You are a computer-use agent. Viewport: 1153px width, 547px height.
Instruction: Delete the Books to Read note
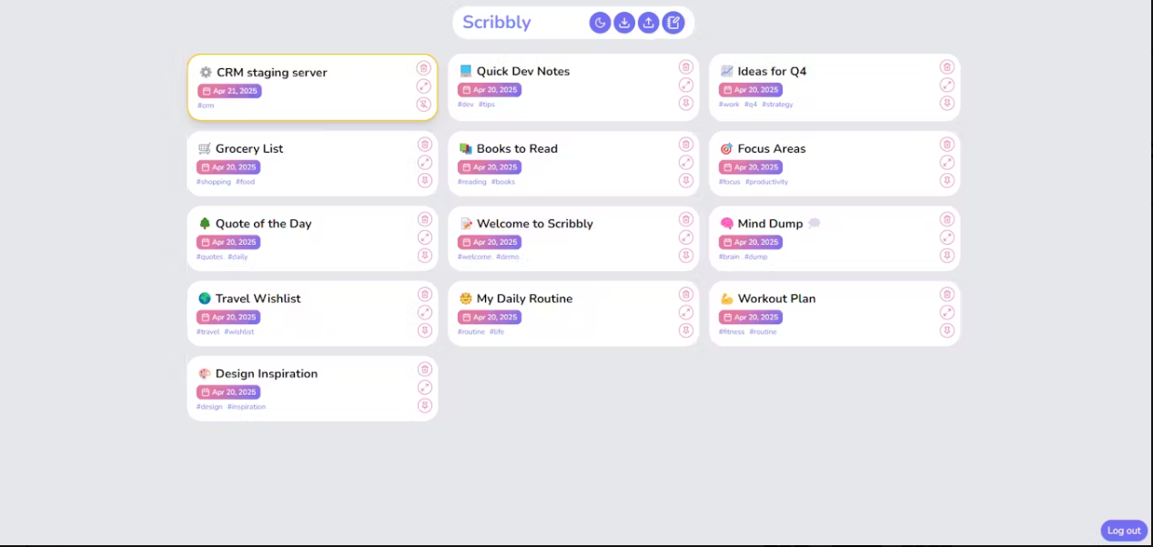[x=686, y=145]
